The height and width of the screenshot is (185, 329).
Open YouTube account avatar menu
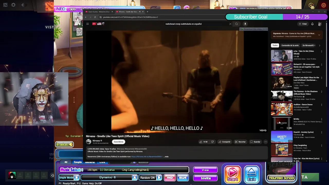[x=320, y=24]
